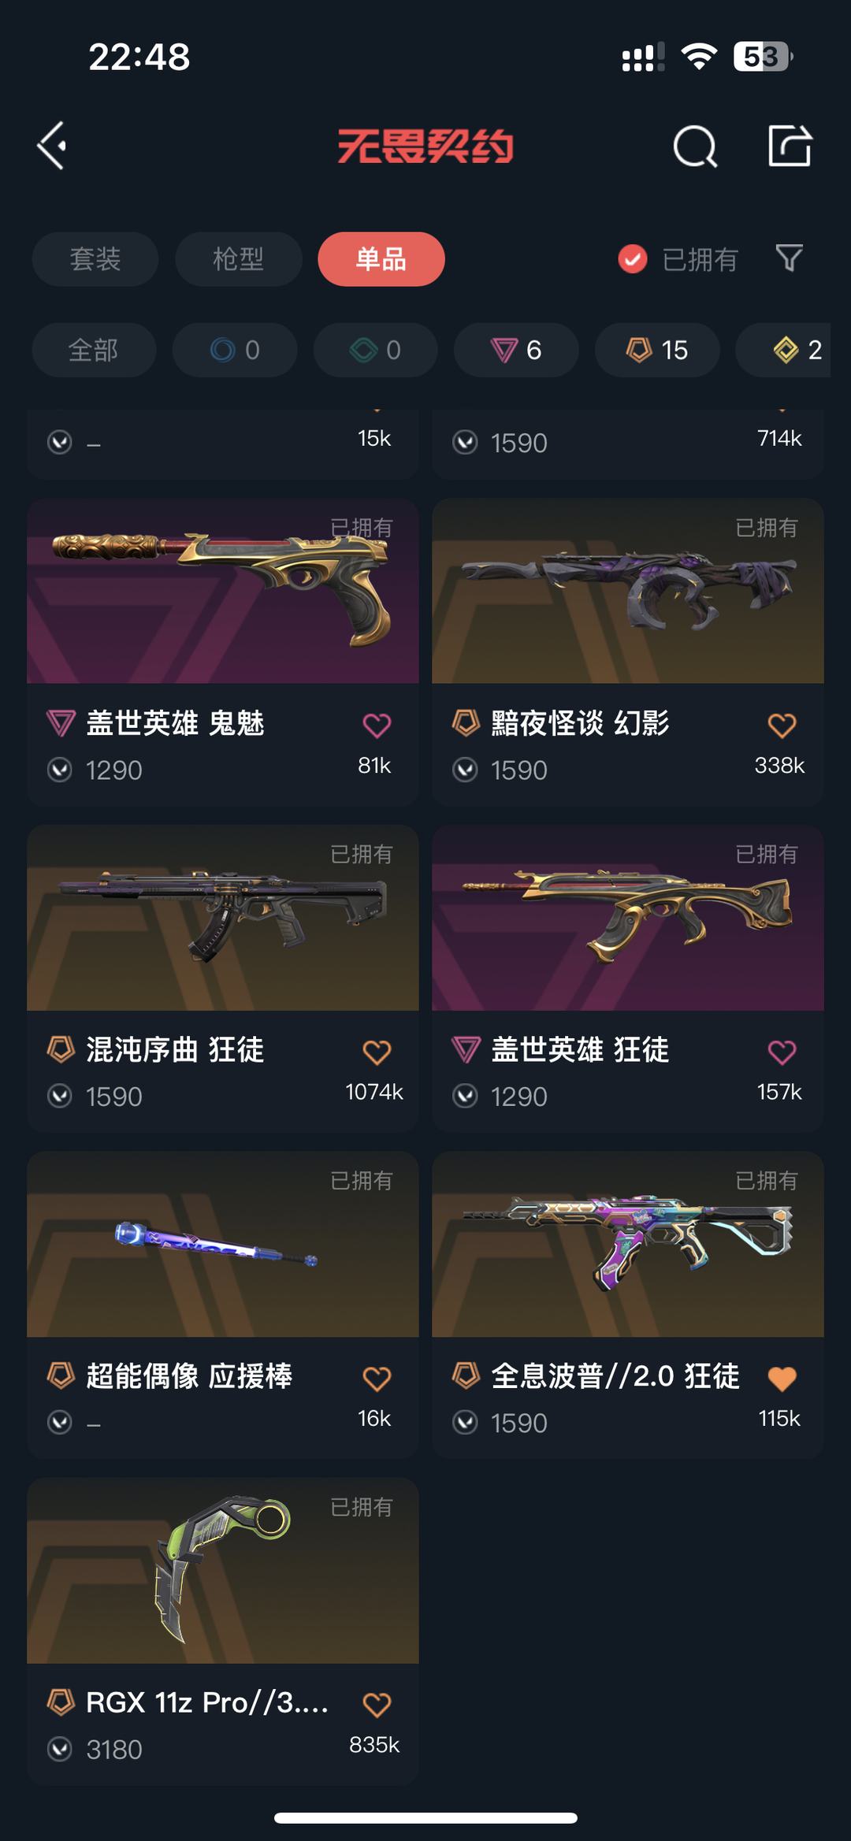This screenshot has height=1841, width=851.
Task: Favorite 盖世英雄 鬼魅 with heart icon
Action: [377, 725]
